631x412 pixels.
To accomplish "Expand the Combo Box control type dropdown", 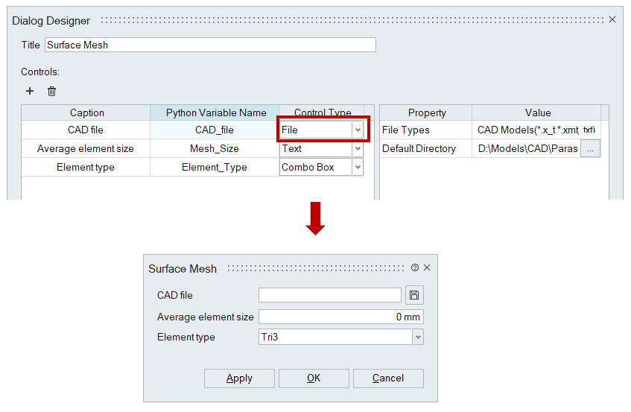I will (x=358, y=168).
